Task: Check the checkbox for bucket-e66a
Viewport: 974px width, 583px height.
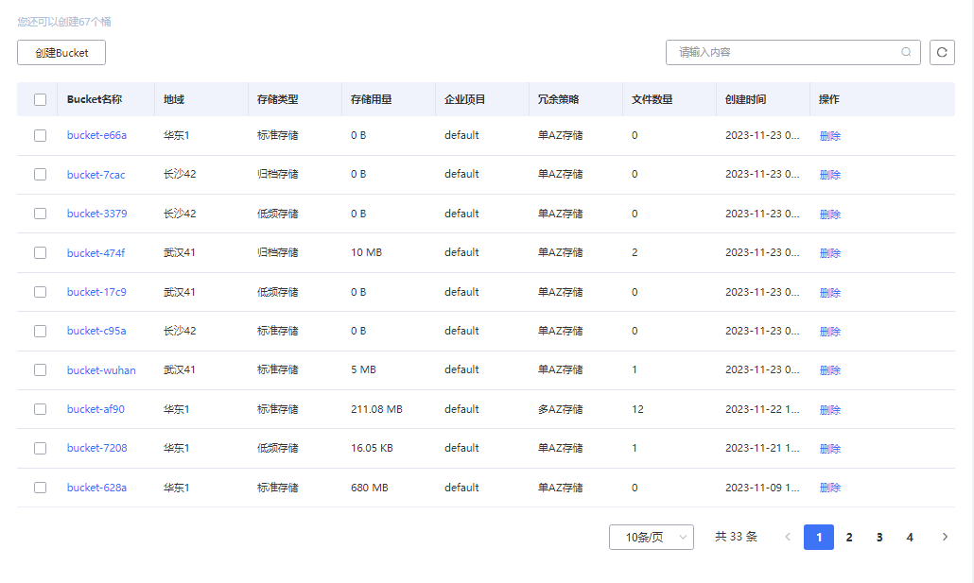Action: tap(40, 135)
